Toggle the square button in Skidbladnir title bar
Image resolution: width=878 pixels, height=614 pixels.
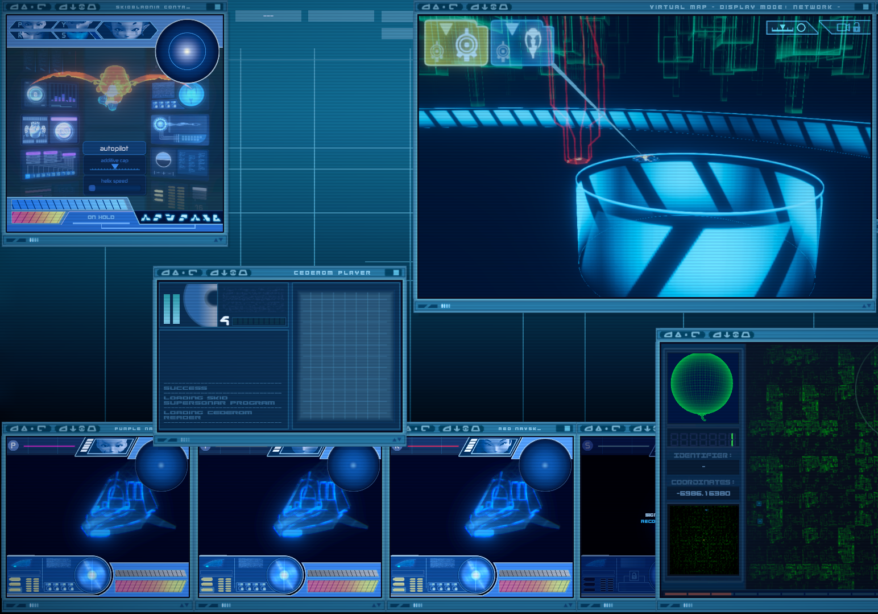(218, 7)
